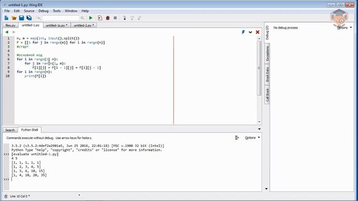Open the editor chevron dropdown menu
The width and height of the screenshot is (358, 201).
click(x=251, y=32)
